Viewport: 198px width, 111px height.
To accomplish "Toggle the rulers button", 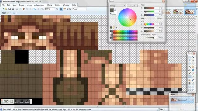I will pyautogui.click(x=65, y=9).
